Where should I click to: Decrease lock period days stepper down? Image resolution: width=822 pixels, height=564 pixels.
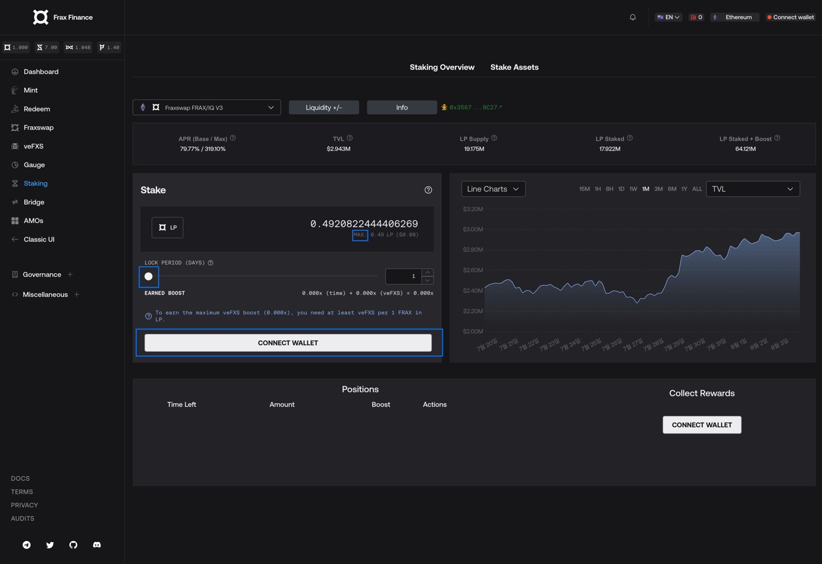(x=428, y=281)
